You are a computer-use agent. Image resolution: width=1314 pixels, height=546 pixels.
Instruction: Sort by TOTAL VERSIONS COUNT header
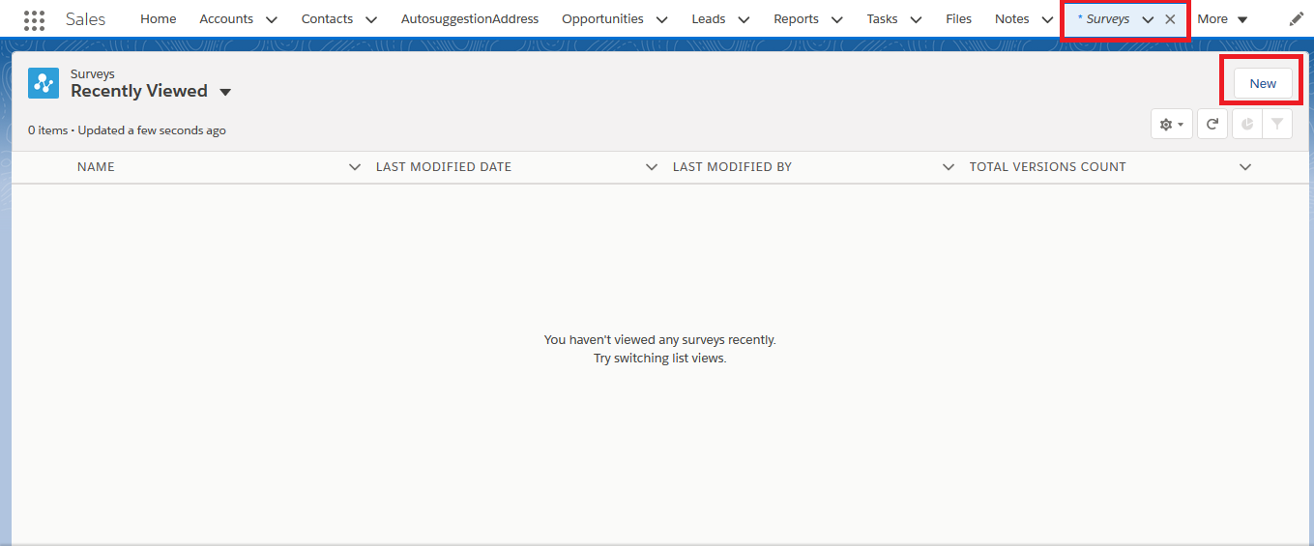[x=1048, y=167]
